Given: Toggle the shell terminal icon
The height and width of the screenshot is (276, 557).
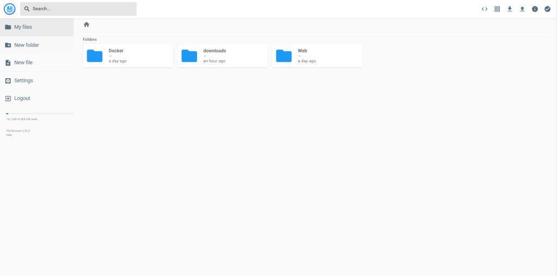Looking at the screenshot, I should click(484, 9).
